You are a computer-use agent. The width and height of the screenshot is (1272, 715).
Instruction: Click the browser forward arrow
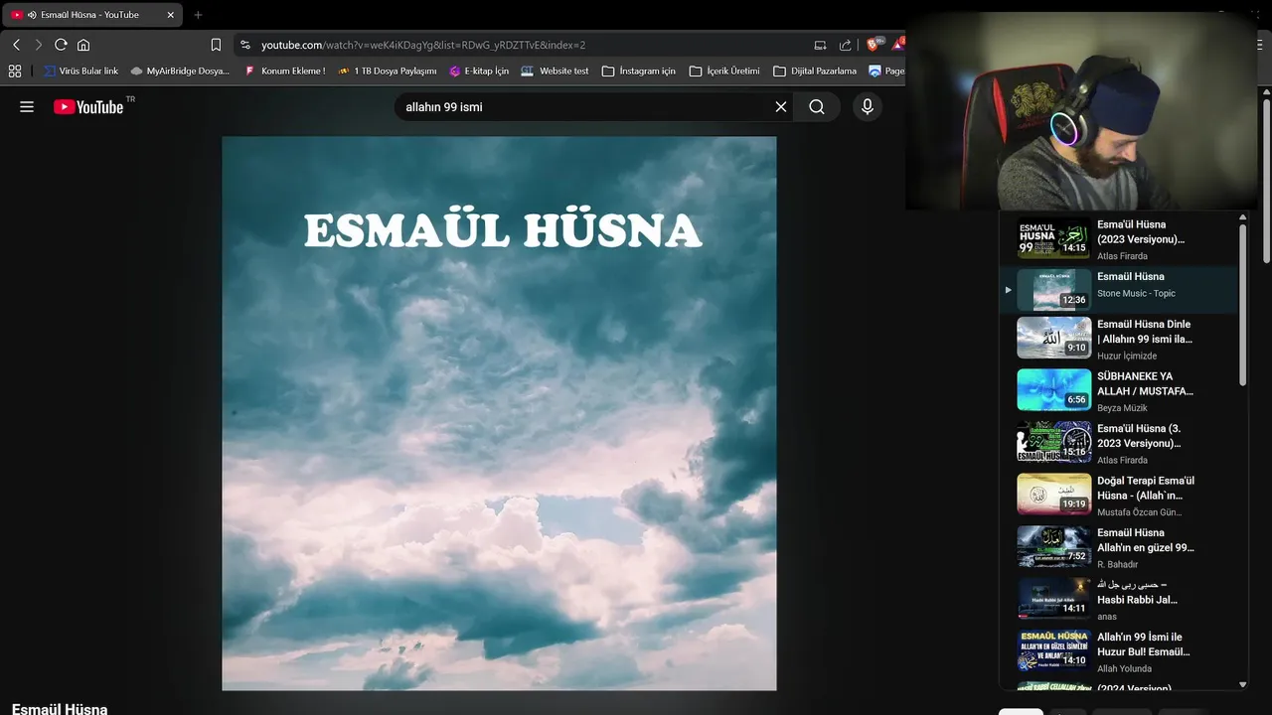coord(39,45)
